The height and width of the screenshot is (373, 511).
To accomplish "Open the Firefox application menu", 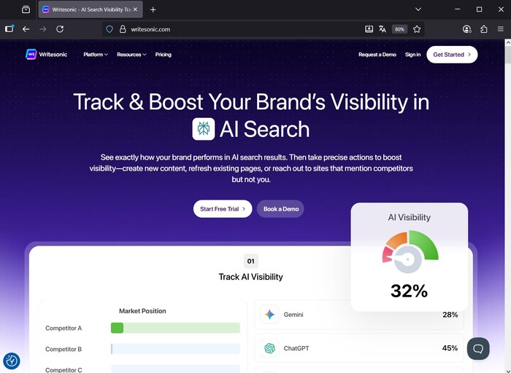I will [x=501, y=29].
